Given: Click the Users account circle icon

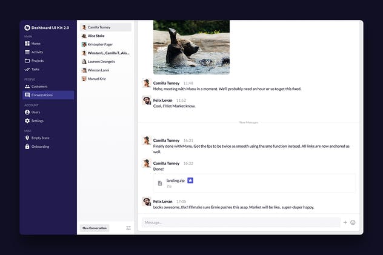Looking at the screenshot, I should (x=27, y=112).
